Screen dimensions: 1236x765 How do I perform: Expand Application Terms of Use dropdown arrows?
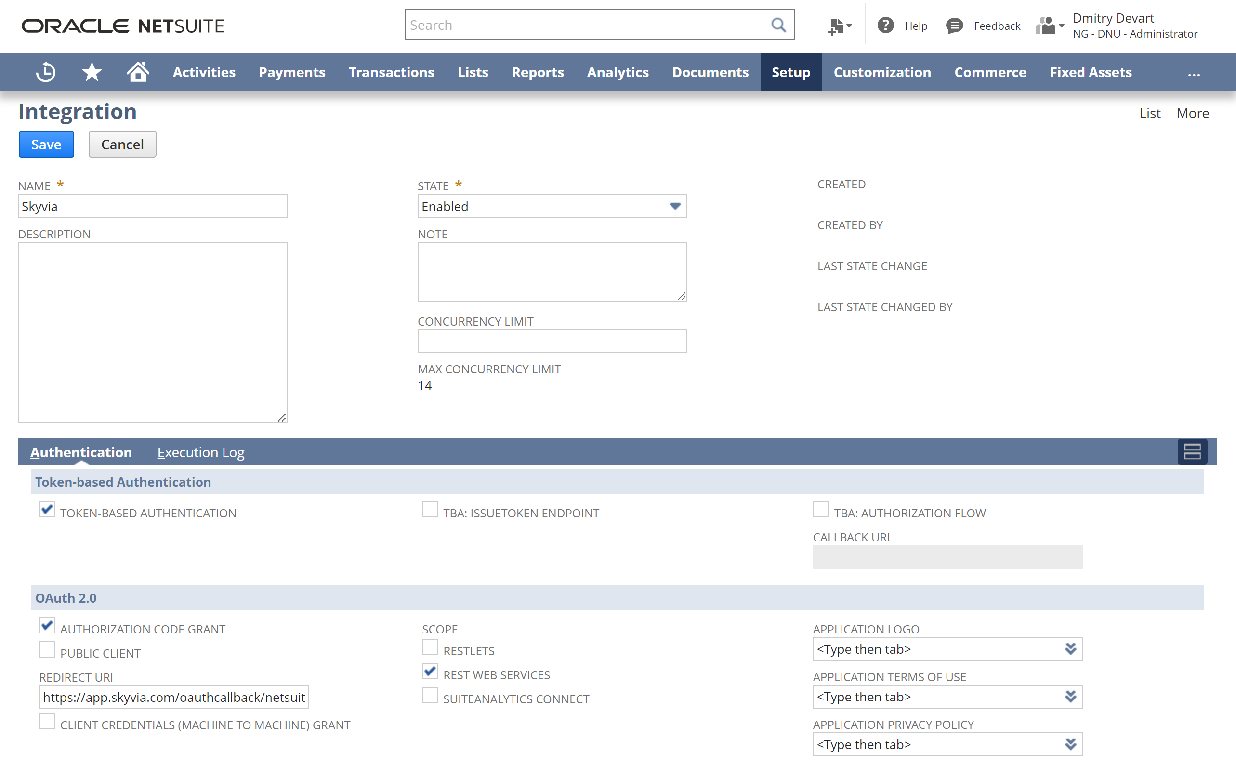coord(1070,697)
